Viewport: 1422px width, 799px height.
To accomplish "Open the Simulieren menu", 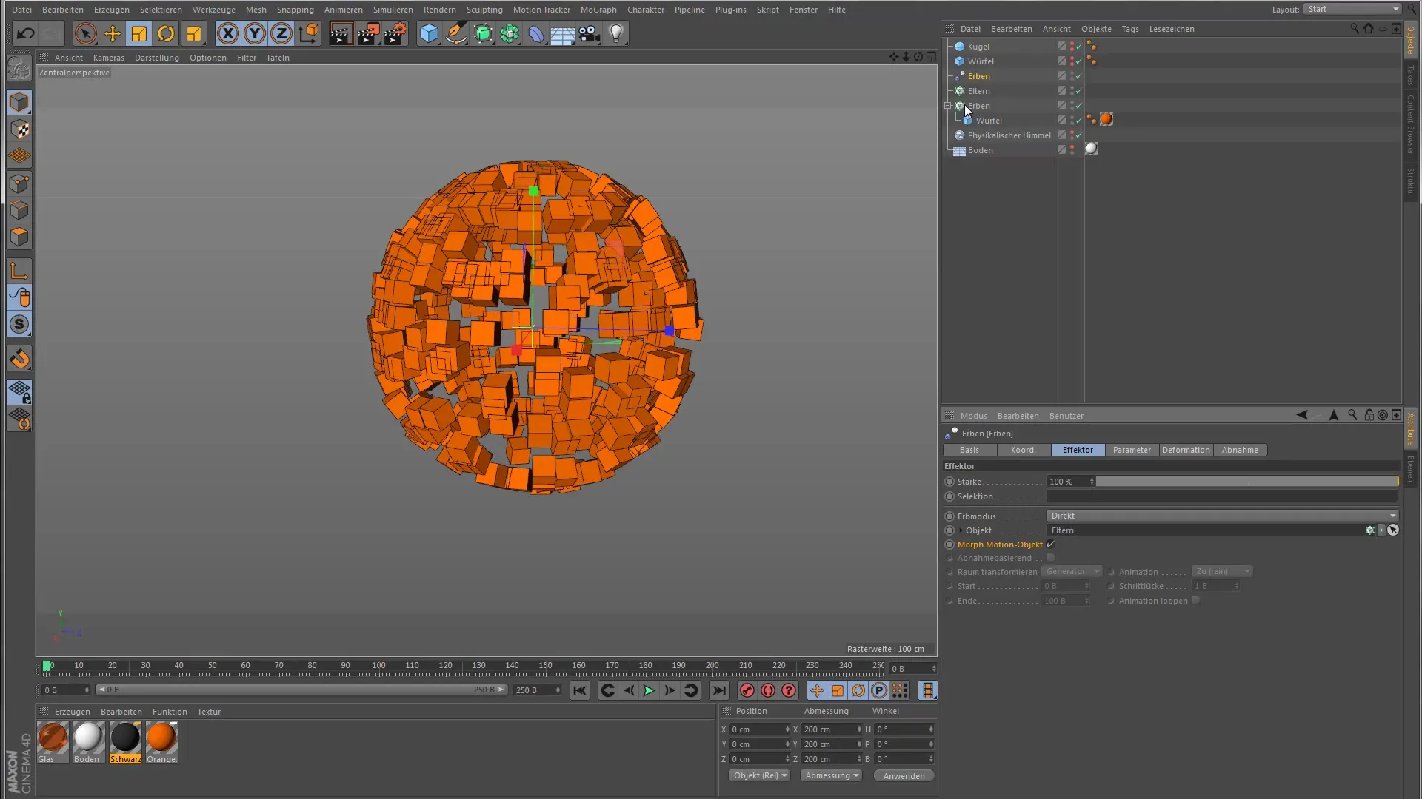I will point(393,10).
